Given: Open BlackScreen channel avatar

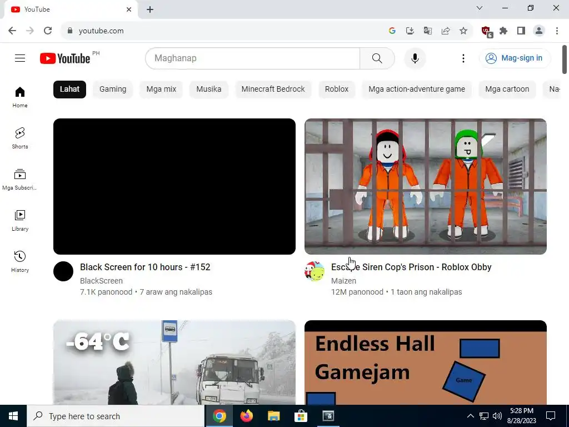Looking at the screenshot, I should [63, 271].
